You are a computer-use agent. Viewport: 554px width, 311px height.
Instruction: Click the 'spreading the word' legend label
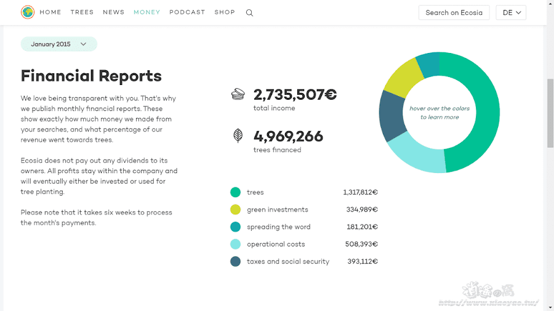(x=278, y=227)
